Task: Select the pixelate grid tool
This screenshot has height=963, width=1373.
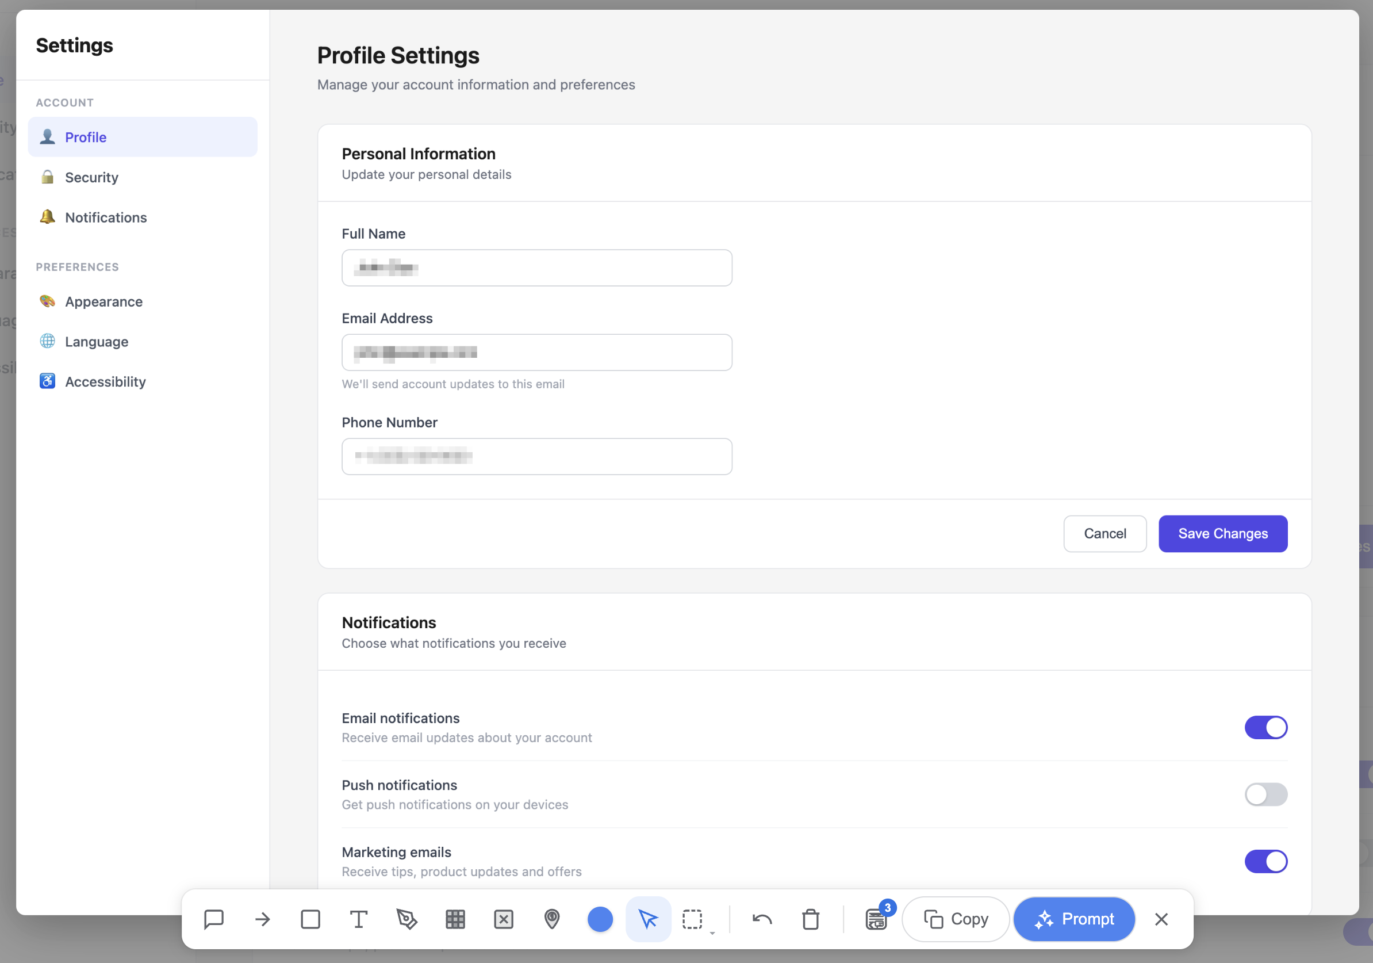Action: 456,919
